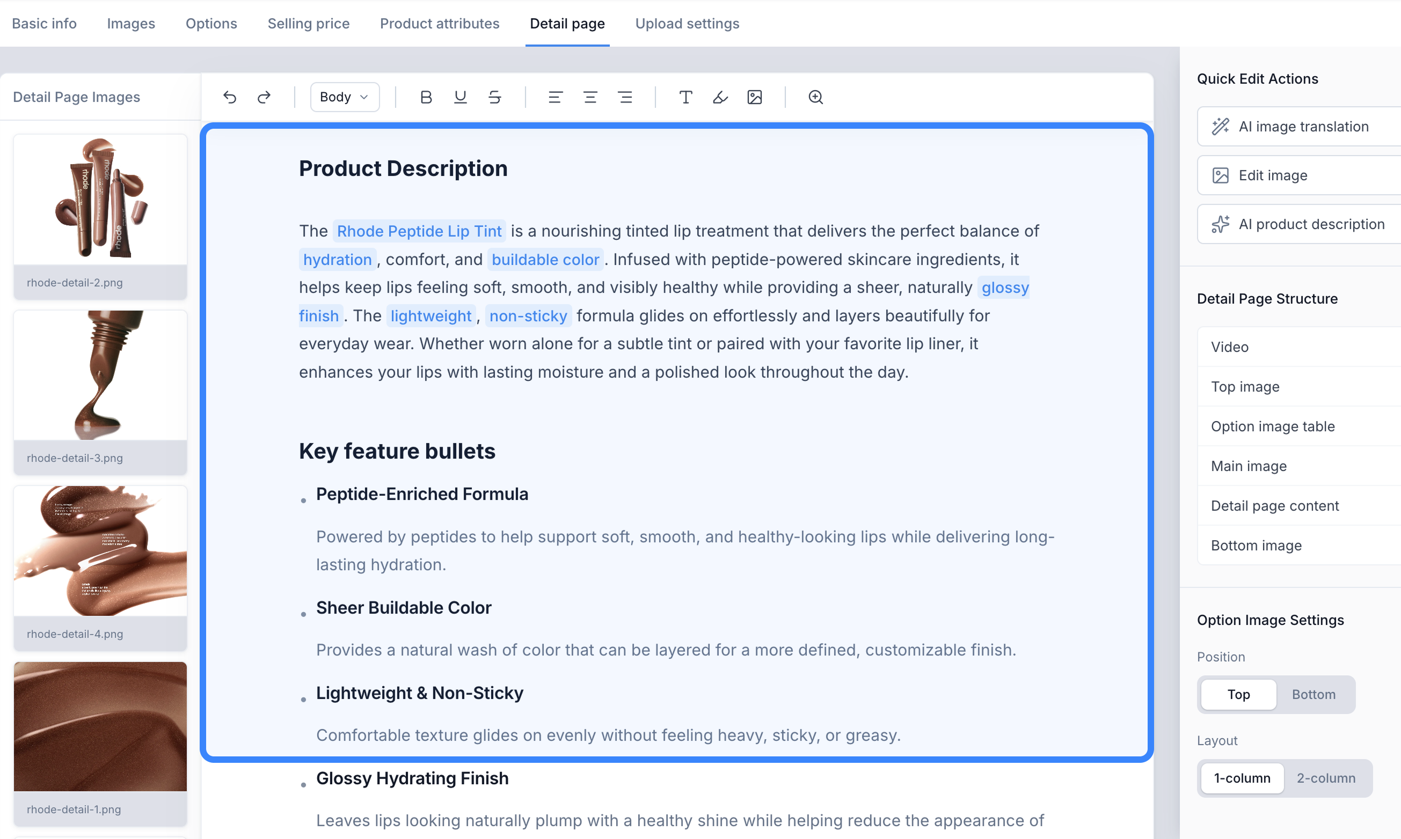Click the Product Description heading

(403, 168)
